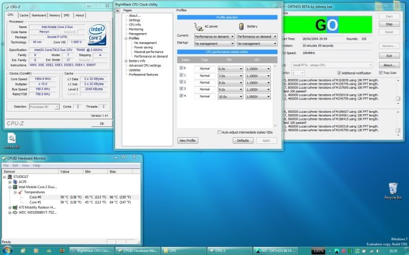
Task: Select Monitoring page in RightMark tree
Action: (136, 29)
